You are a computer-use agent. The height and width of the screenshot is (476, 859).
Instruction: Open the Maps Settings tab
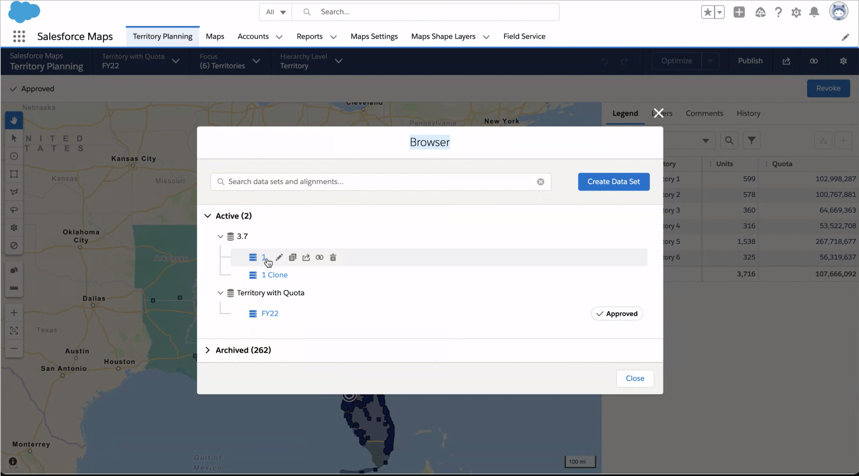(374, 36)
